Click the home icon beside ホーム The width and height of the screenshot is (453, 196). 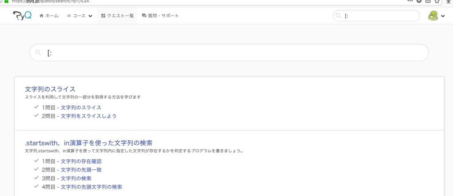[41, 16]
